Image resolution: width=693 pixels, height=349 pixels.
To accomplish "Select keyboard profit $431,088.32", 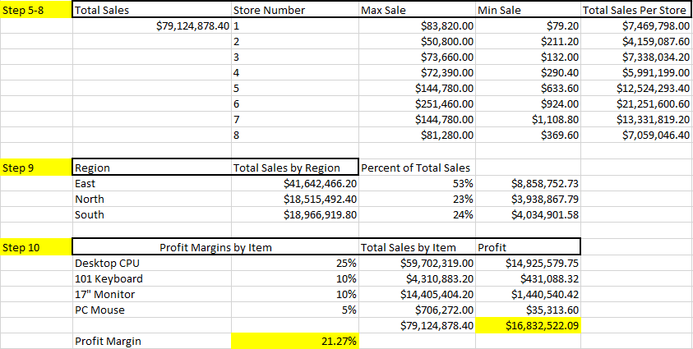I will 528,278.
